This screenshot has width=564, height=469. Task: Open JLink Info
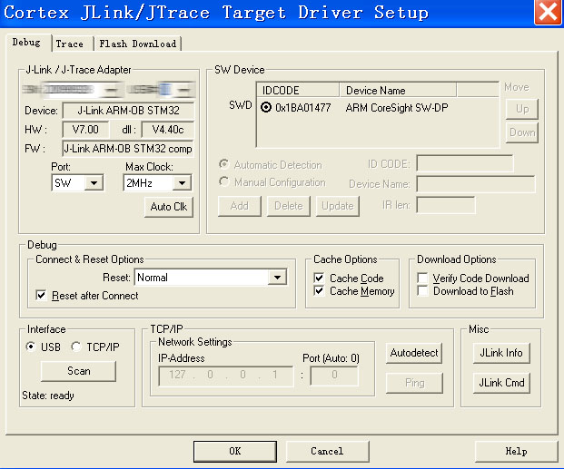(x=502, y=353)
